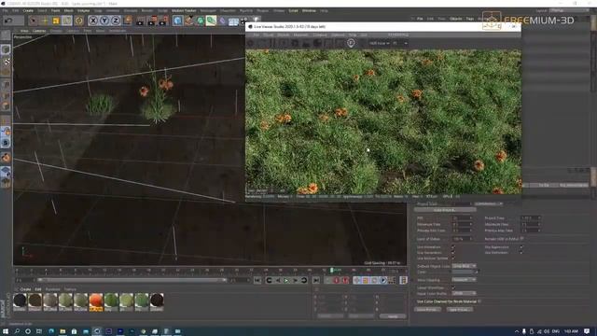Screen dimensions: 597x336
Task: Go to the end of the animation
Action: pyautogui.click(x=316, y=280)
